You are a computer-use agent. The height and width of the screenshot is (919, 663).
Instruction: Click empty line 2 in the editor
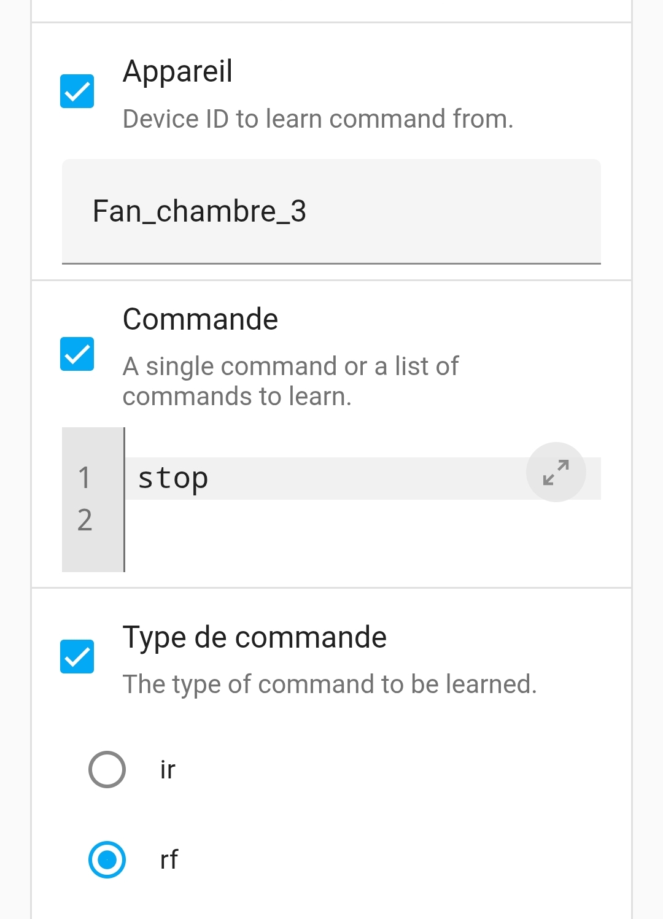tap(363, 520)
